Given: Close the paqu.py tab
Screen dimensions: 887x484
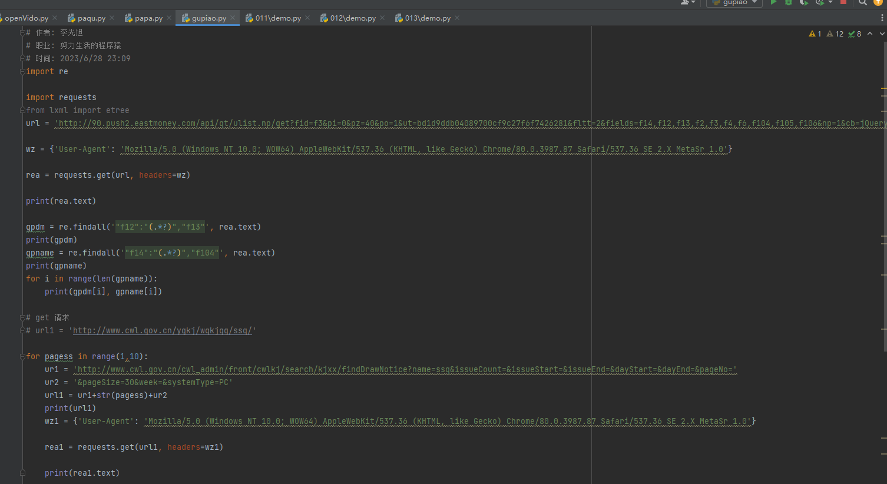Looking at the screenshot, I should (x=112, y=18).
